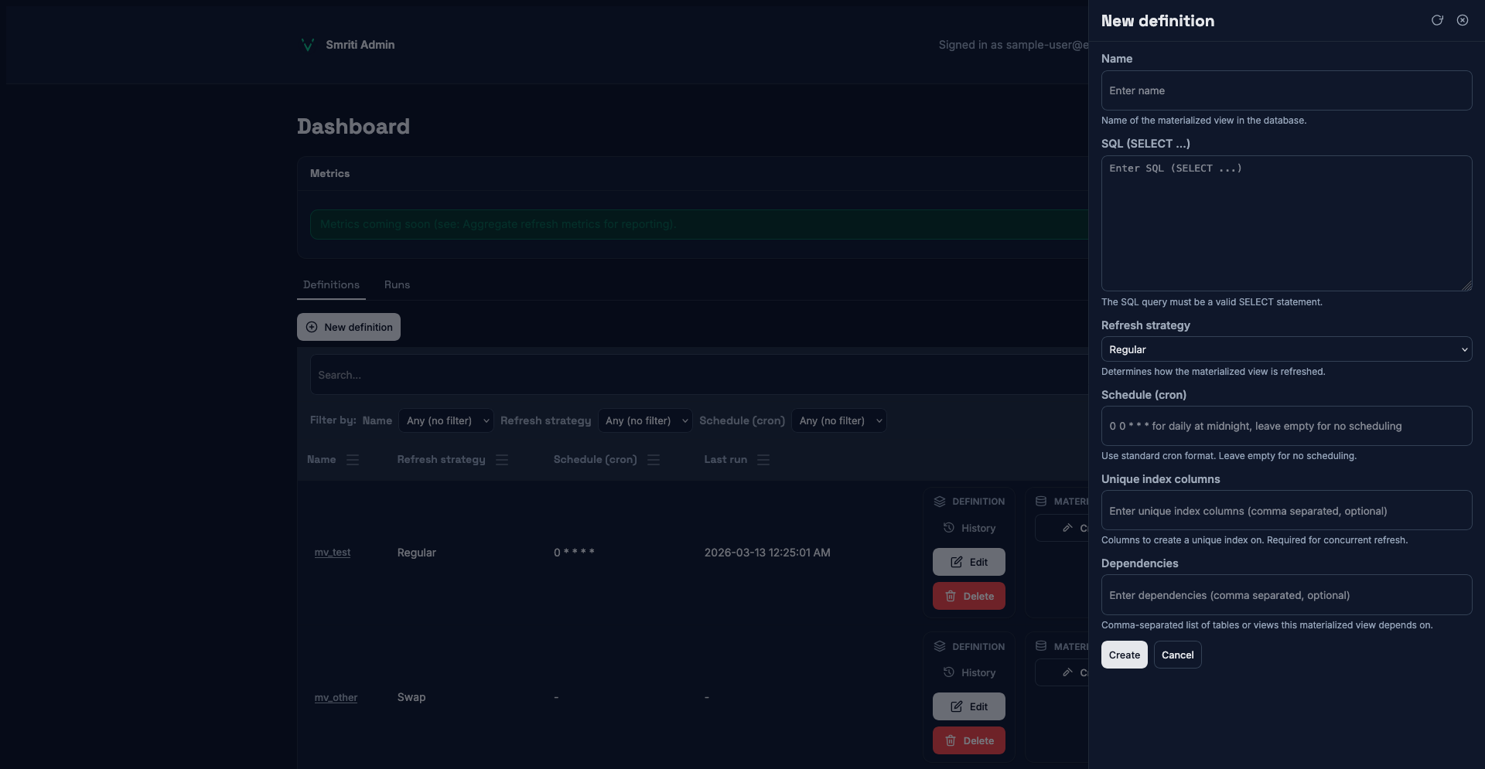The width and height of the screenshot is (1485, 769).
Task: Open the mv_other definition link
Action: (336, 697)
